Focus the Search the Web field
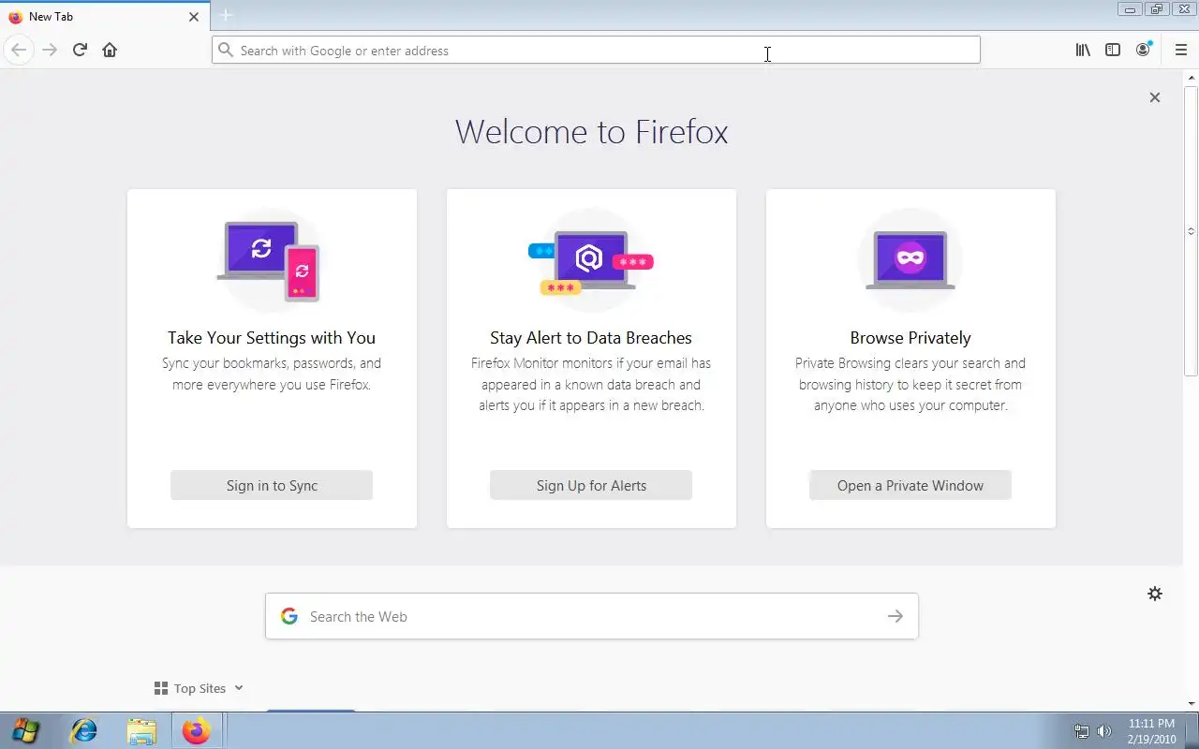Screen dimensions: 1199x749 (591, 616)
